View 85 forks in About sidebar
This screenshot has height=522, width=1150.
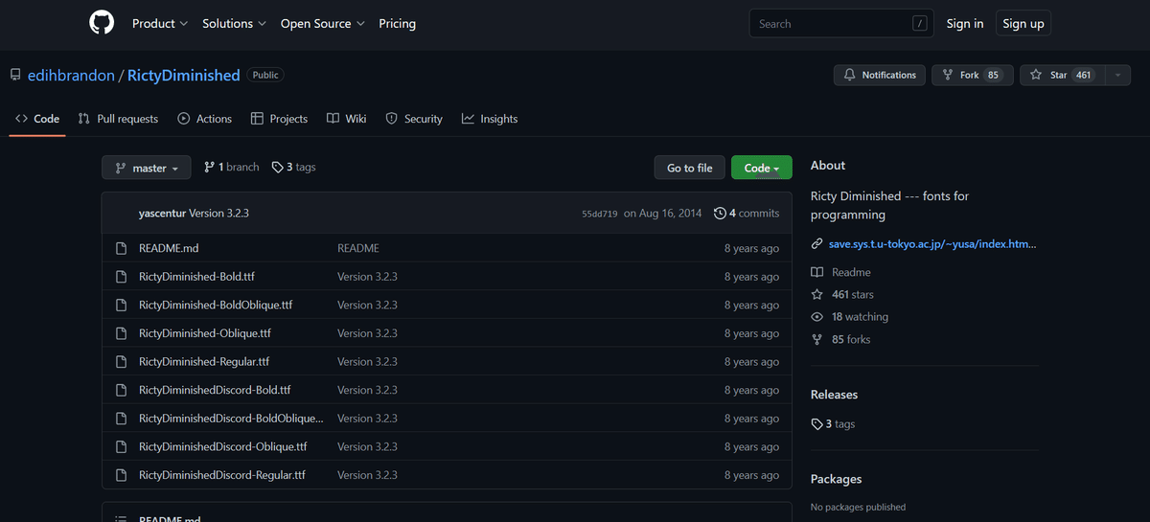click(851, 339)
